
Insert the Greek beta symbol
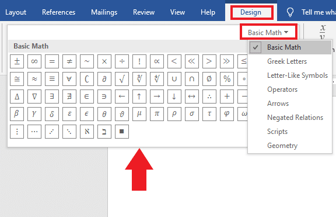pos(17,114)
